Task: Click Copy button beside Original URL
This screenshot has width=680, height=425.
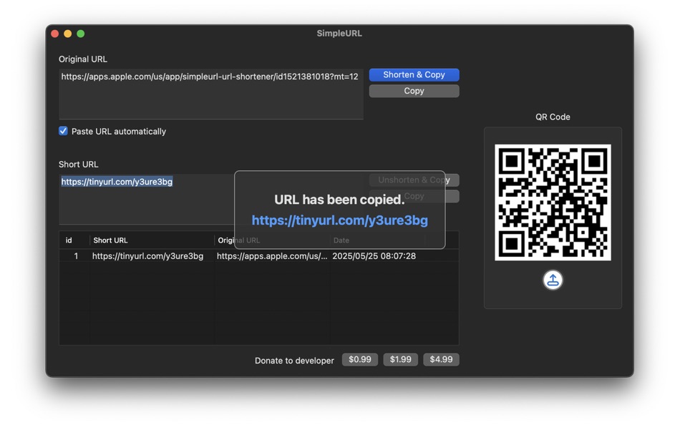Action: 414,91
